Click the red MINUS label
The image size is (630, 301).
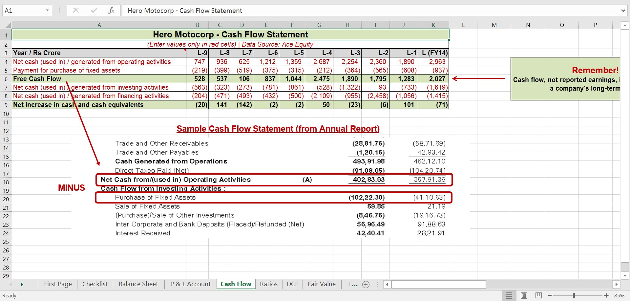click(x=71, y=188)
